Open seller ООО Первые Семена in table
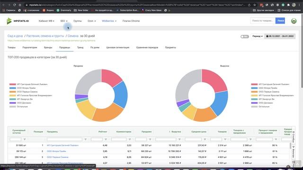Viewport: 303px width, 170px height. point(57,157)
